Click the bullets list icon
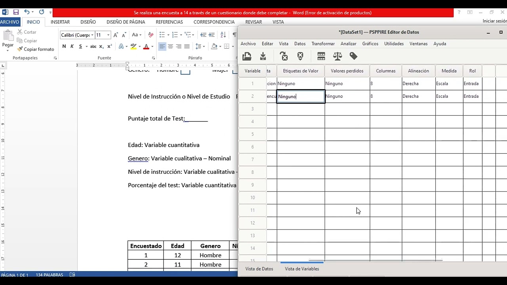 pos(162,35)
